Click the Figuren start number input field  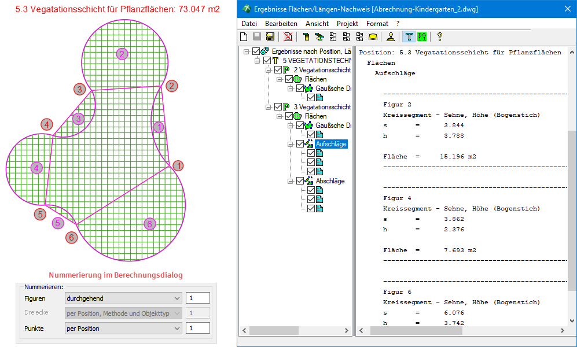tap(197, 298)
